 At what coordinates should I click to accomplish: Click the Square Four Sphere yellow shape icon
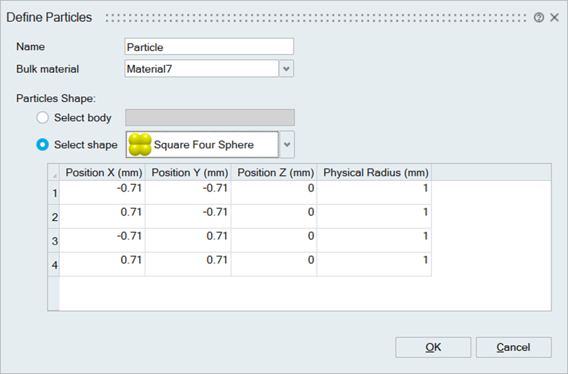pyautogui.click(x=140, y=145)
